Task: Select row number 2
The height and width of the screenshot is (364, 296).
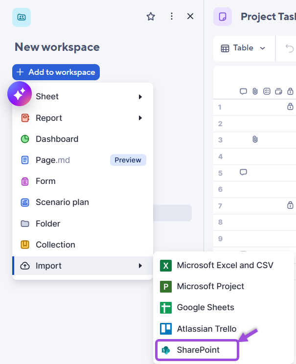Action: pos(220,124)
